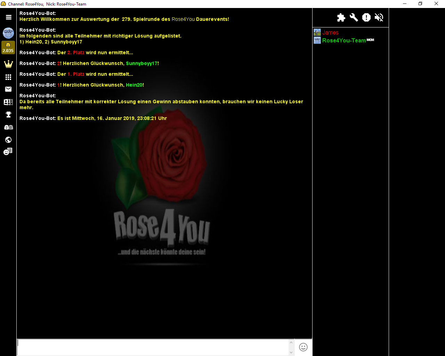This screenshot has height=356, width=445.
Task: Open the hamburger menu in the sidebar
Action: pos(9,17)
